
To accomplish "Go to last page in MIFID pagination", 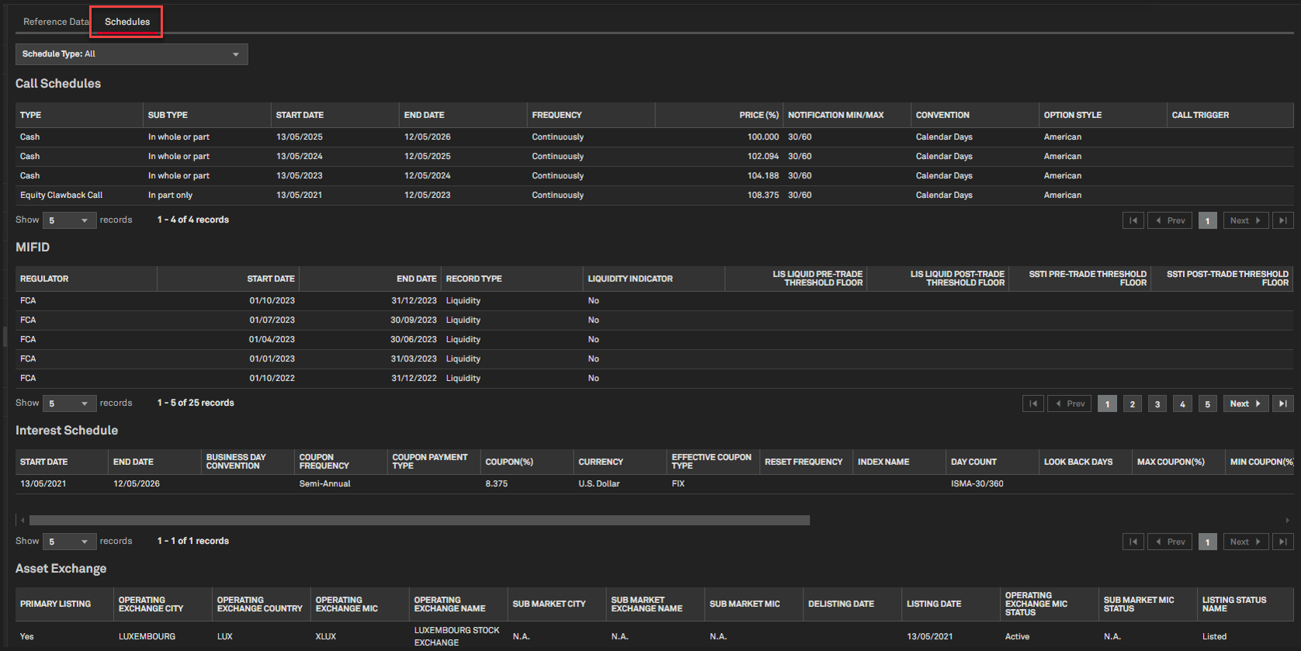I will [x=1282, y=403].
